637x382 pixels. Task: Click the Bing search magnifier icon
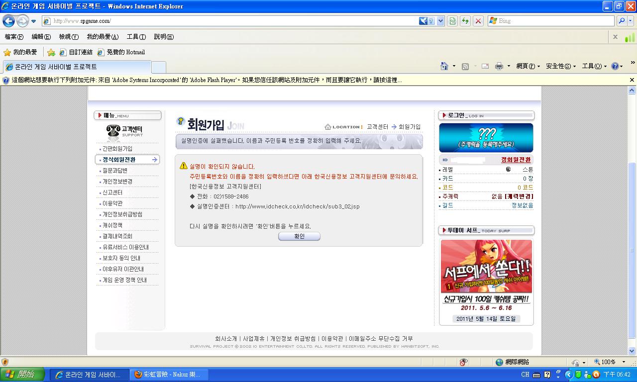click(622, 21)
